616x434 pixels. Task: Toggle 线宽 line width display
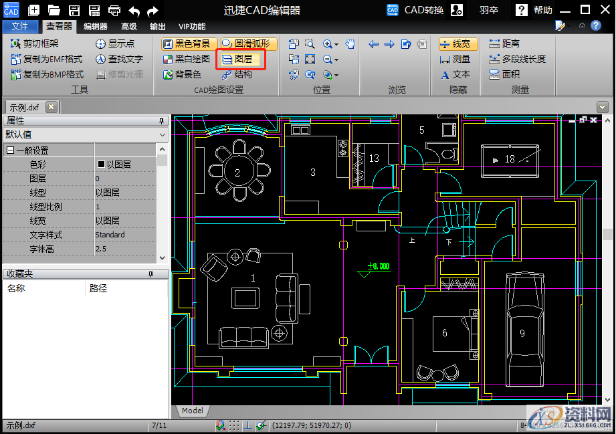(455, 43)
